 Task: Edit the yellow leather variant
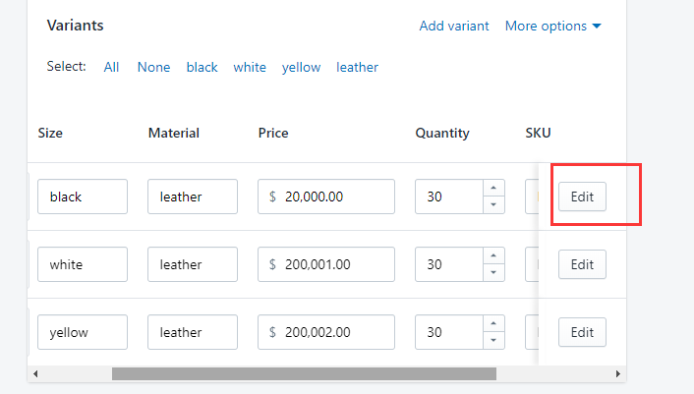(x=582, y=332)
